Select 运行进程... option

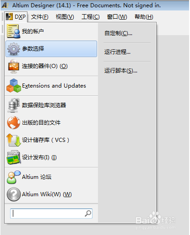(117, 52)
